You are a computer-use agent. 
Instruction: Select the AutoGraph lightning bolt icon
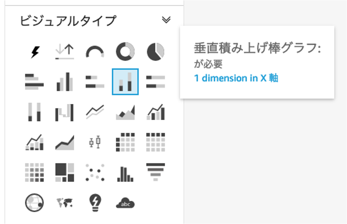pyautogui.click(x=34, y=52)
